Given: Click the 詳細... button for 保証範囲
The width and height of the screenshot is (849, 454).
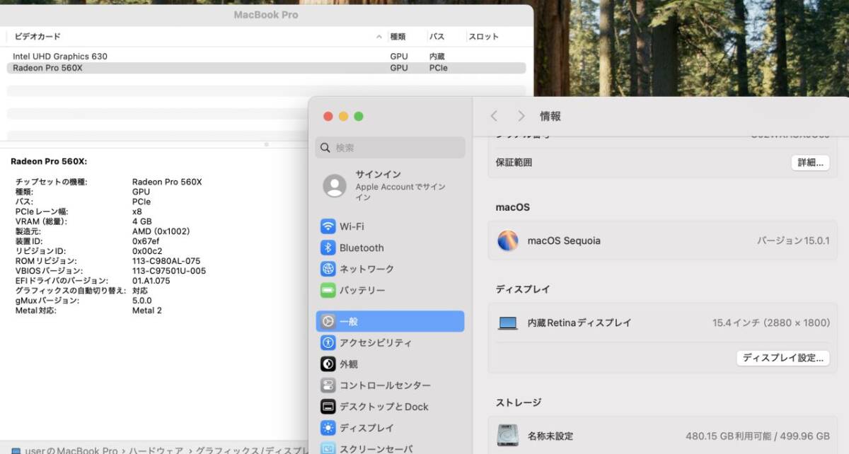Looking at the screenshot, I should (810, 163).
